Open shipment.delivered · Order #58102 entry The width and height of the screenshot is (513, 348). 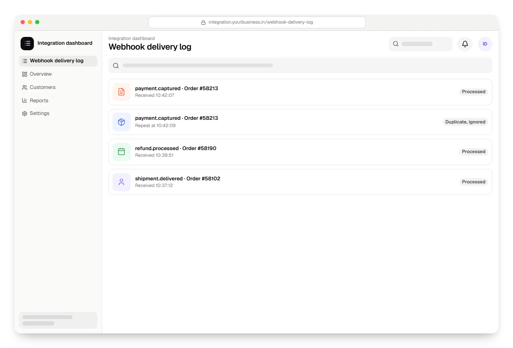click(300, 182)
